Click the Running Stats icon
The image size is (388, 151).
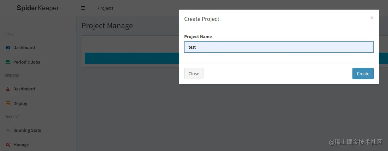tap(8, 130)
